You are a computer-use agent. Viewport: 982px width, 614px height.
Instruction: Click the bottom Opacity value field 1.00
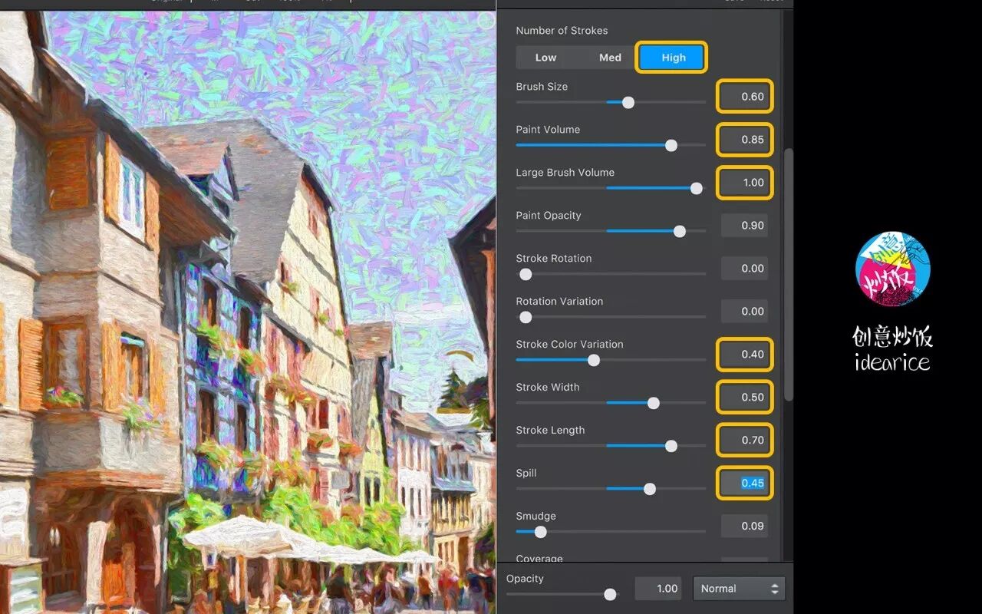(x=658, y=589)
